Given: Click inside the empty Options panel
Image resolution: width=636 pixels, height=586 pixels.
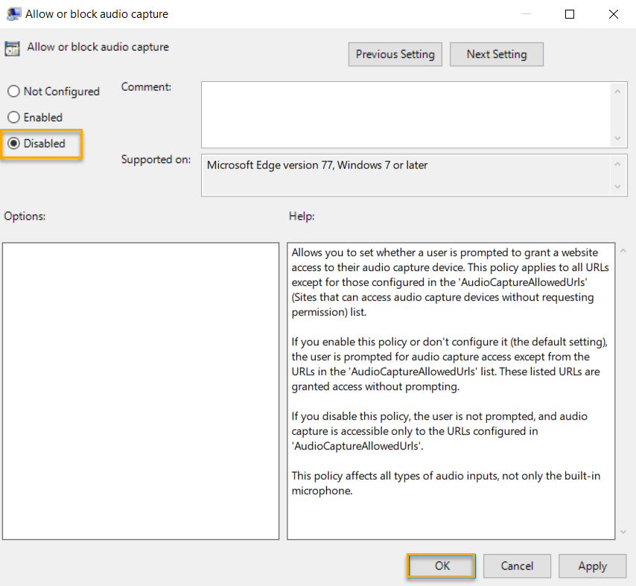Looking at the screenshot, I should pos(141,387).
